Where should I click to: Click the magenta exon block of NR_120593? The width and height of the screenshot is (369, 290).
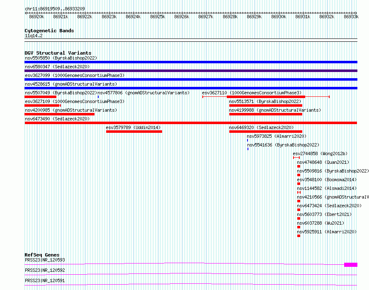point(351,265)
